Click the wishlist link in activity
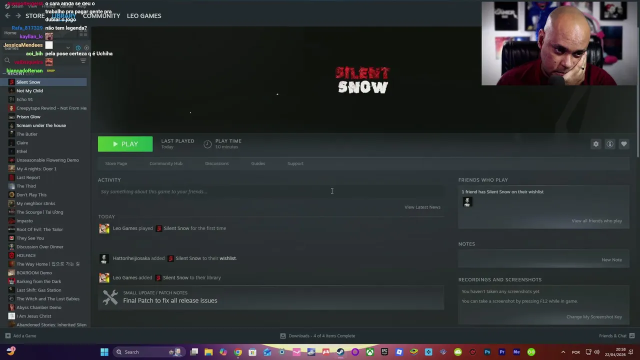Screen dimensions: 640x360 pyautogui.click(x=227, y=258)
